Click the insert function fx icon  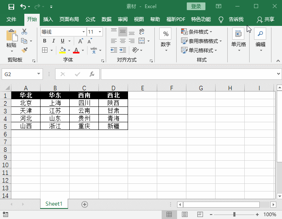pyautogui.click(x=92, y=74)
